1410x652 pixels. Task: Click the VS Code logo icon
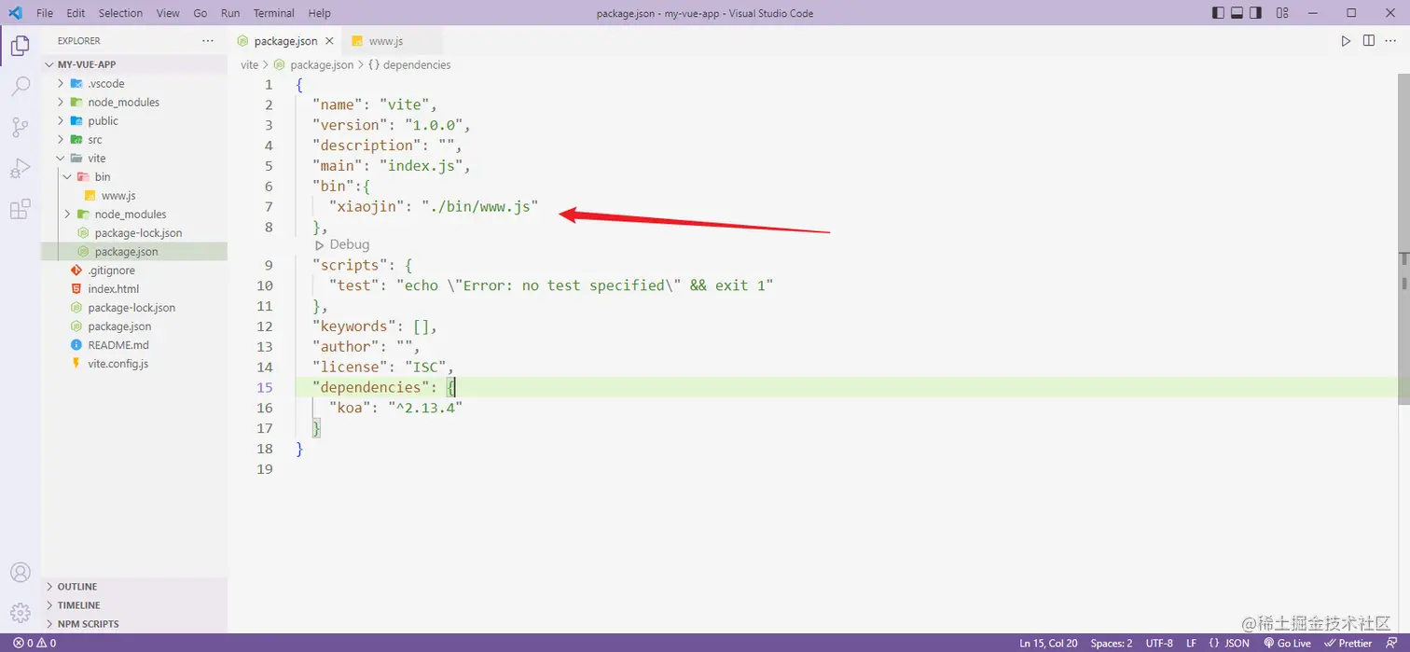(x=15, y=13)
